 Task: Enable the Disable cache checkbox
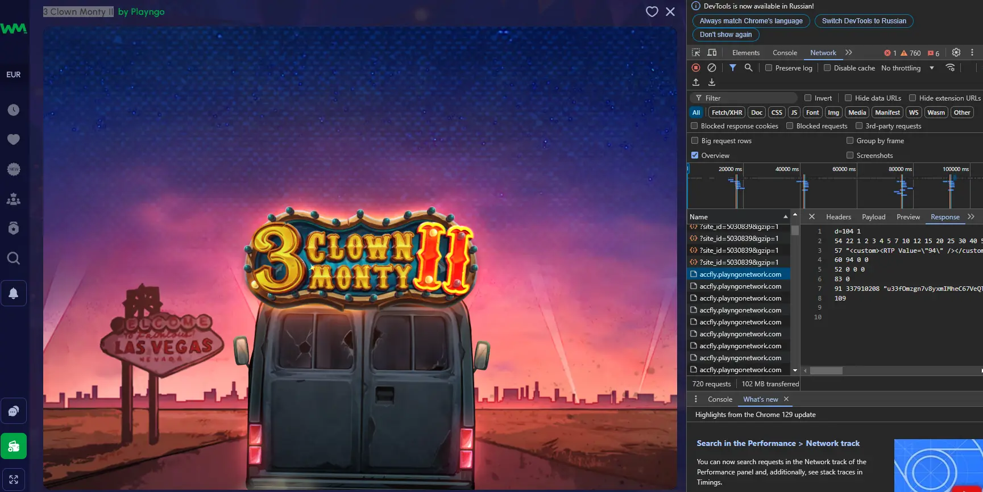(827, 68)
